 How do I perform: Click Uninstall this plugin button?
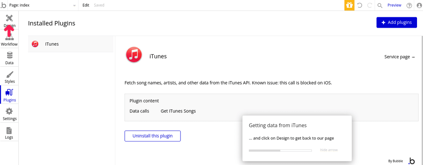153,136
